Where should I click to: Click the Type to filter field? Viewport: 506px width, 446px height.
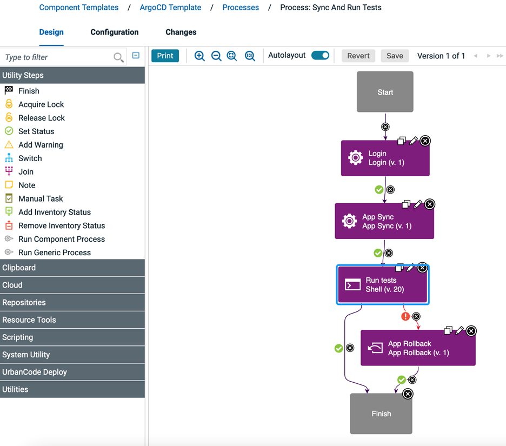tap(57, 57)
